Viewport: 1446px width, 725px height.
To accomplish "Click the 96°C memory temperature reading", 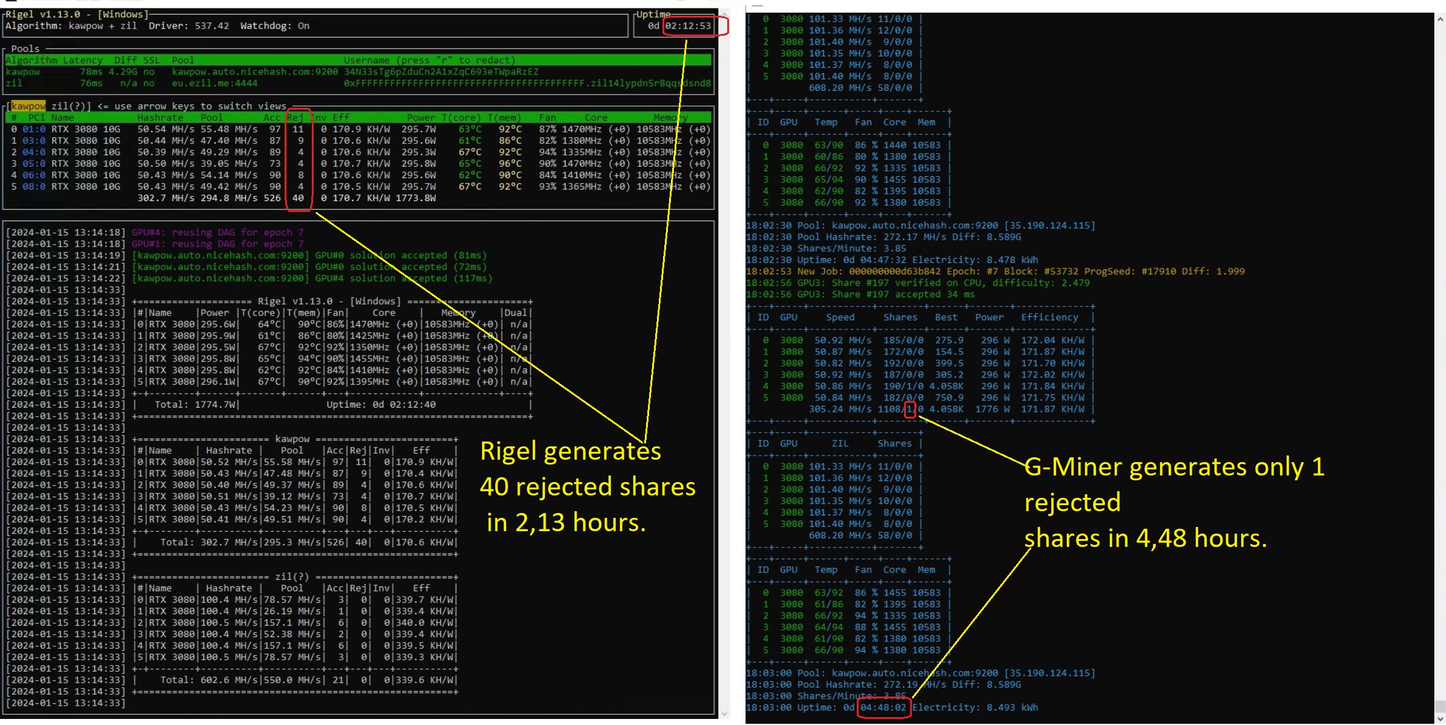I will click(510, 164).
